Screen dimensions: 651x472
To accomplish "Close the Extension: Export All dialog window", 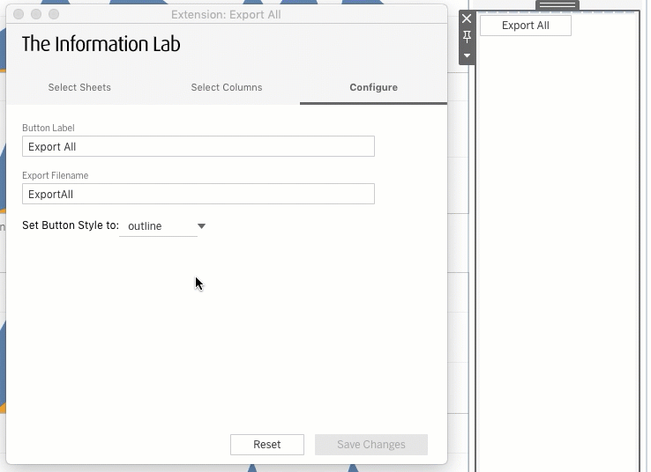I will [19, 14].
